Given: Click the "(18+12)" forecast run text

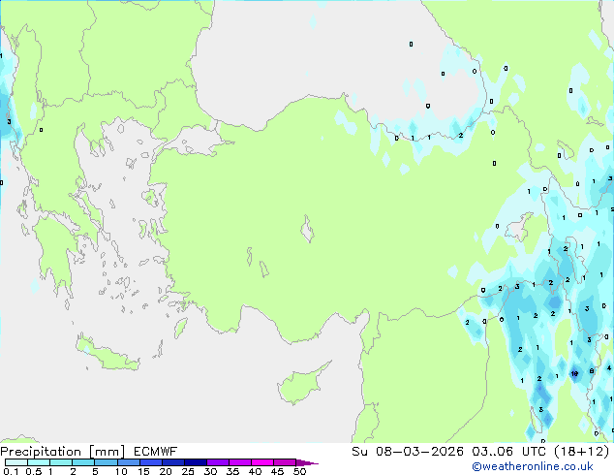Looking at the screenshot, I should (x=582, y=452).
